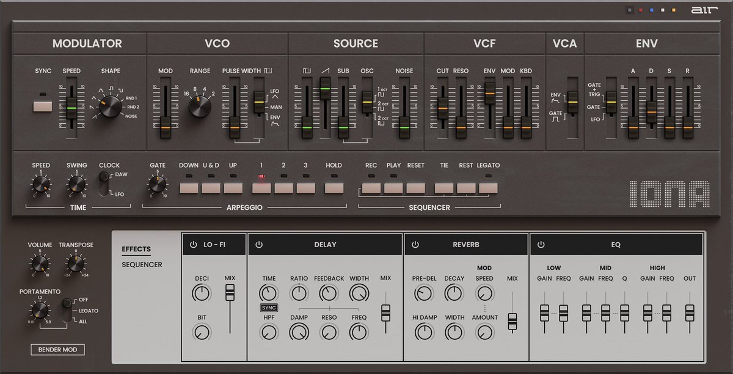The height and width of the screenshot is (374, 733).
Task: Select the blue theme square icon
Action: tap(651, 10)
